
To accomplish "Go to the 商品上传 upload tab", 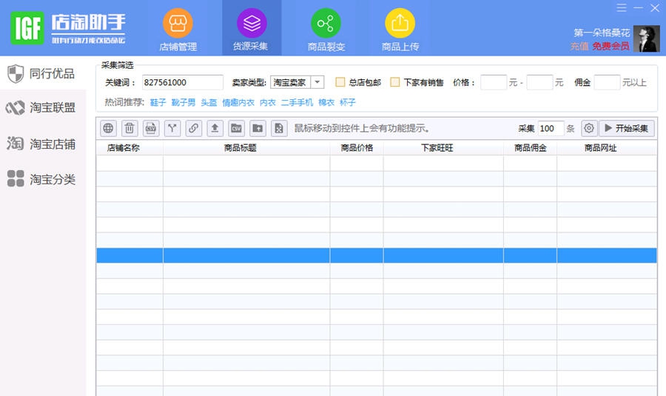I will tap(400, 29).
